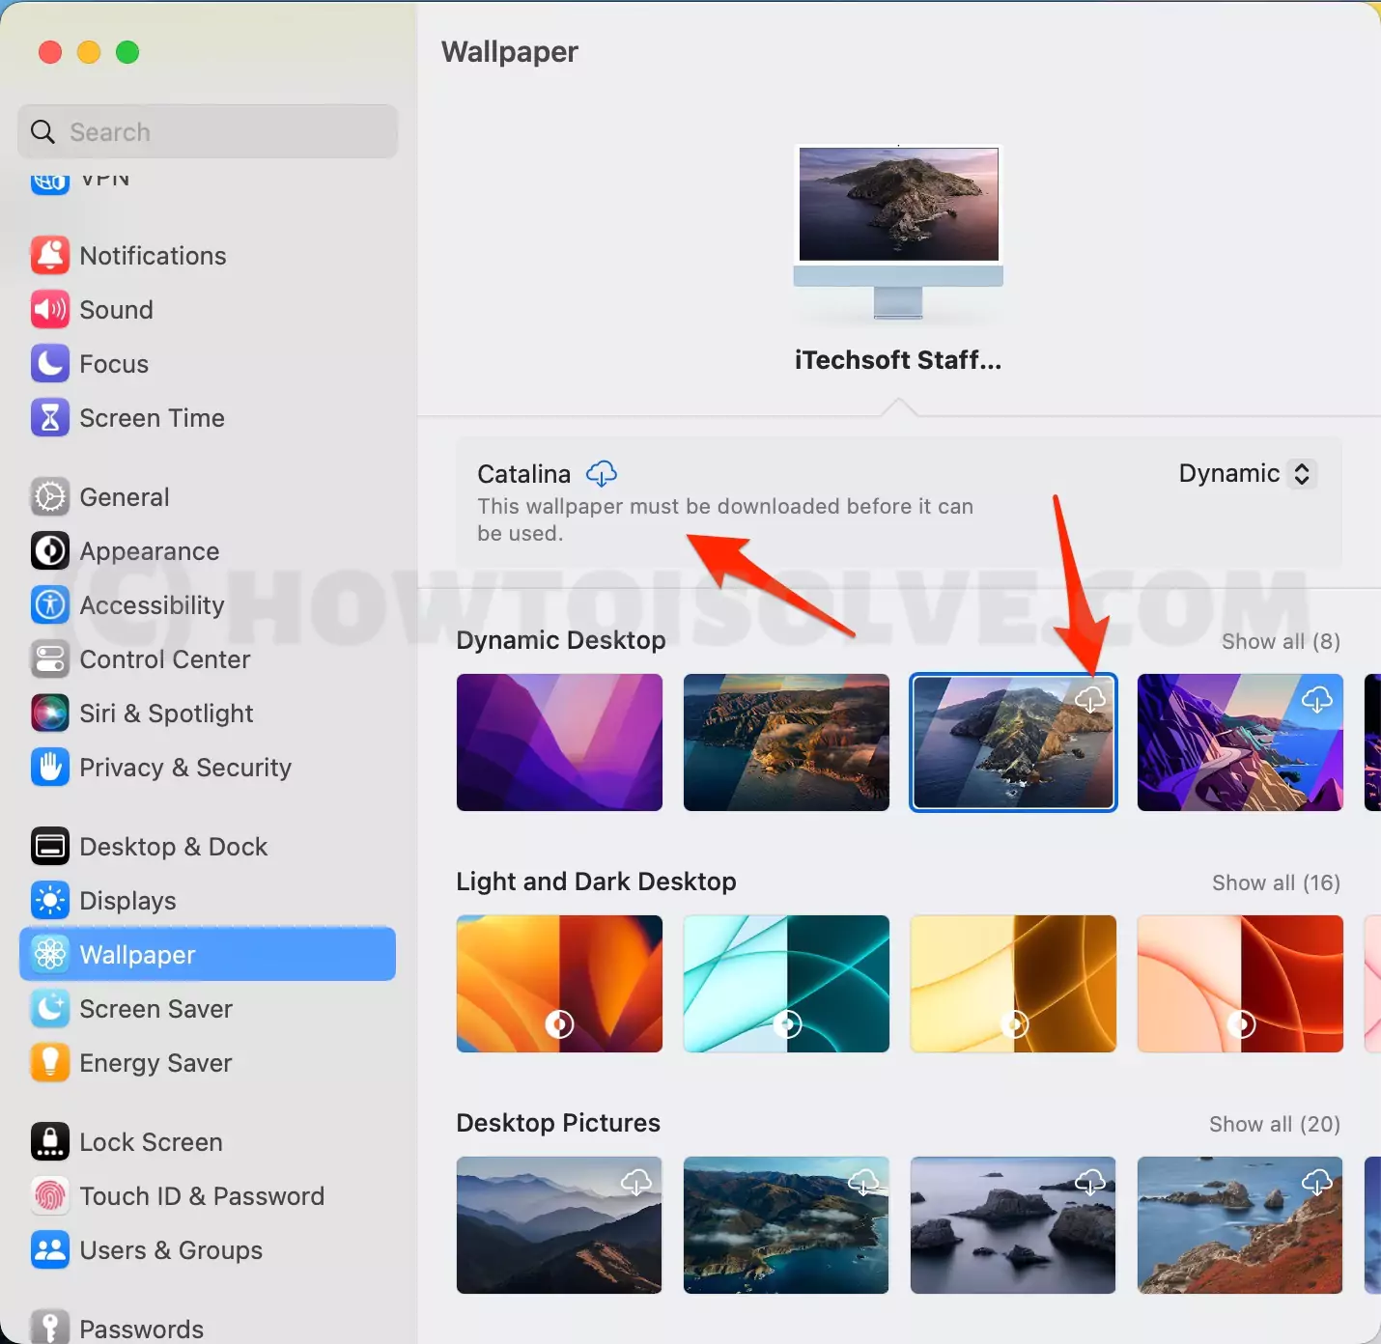This screenshot has width=1381, height=1344.
Task: Click the Desktop Pictures section heading
Action: 558,1123
